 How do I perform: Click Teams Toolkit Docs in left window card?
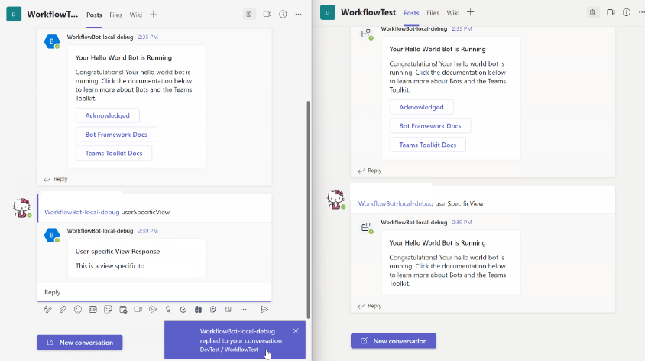114,153
